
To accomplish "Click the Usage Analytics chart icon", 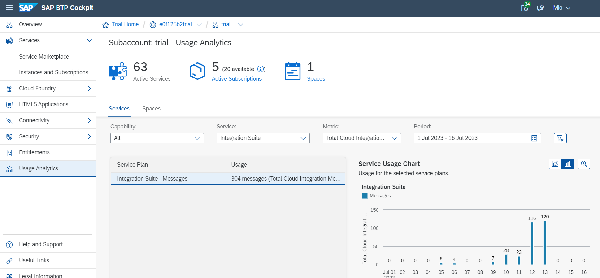I will point(9,168).
